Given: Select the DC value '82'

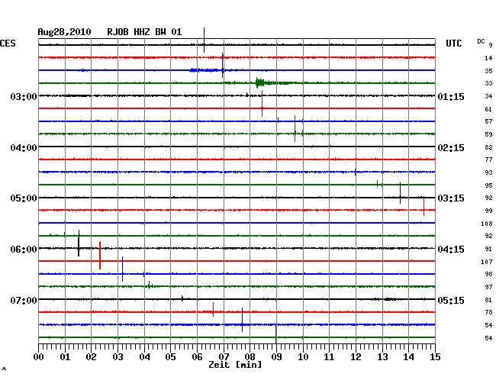Looking at the screenshot, I should point(488,147).
